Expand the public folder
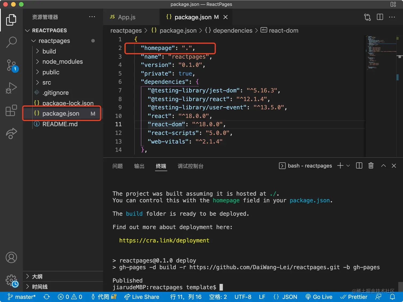This screenshot has width=403, height=302. (x=51, y=72)
